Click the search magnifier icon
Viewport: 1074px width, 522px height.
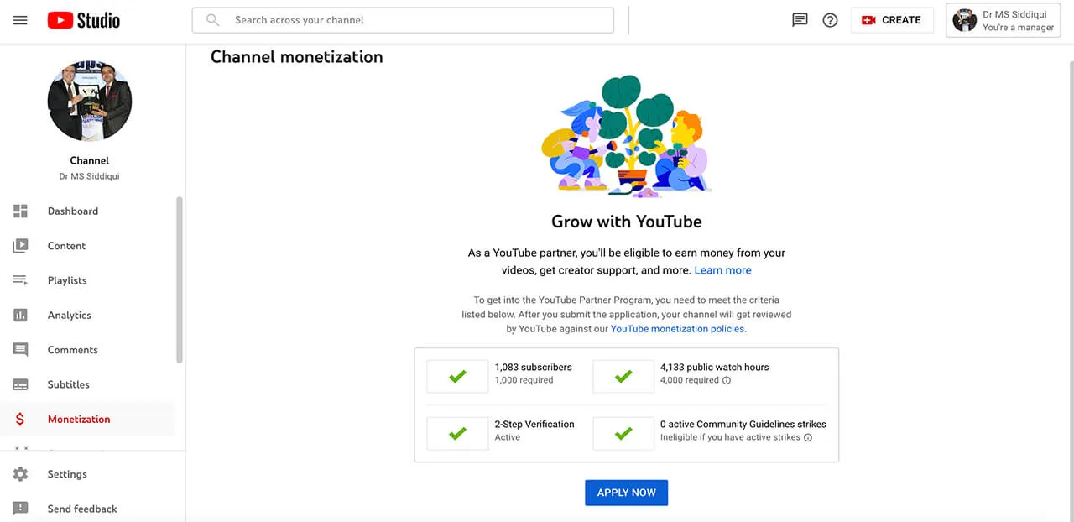click(x=213, y=20)
